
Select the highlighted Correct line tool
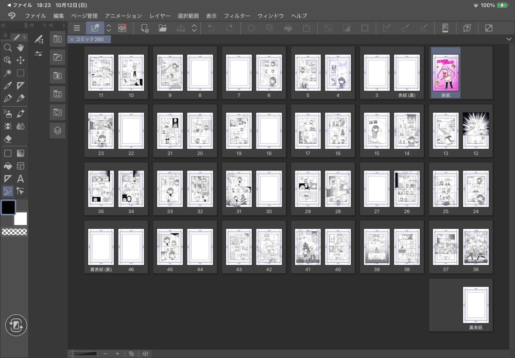click(8, 191)
